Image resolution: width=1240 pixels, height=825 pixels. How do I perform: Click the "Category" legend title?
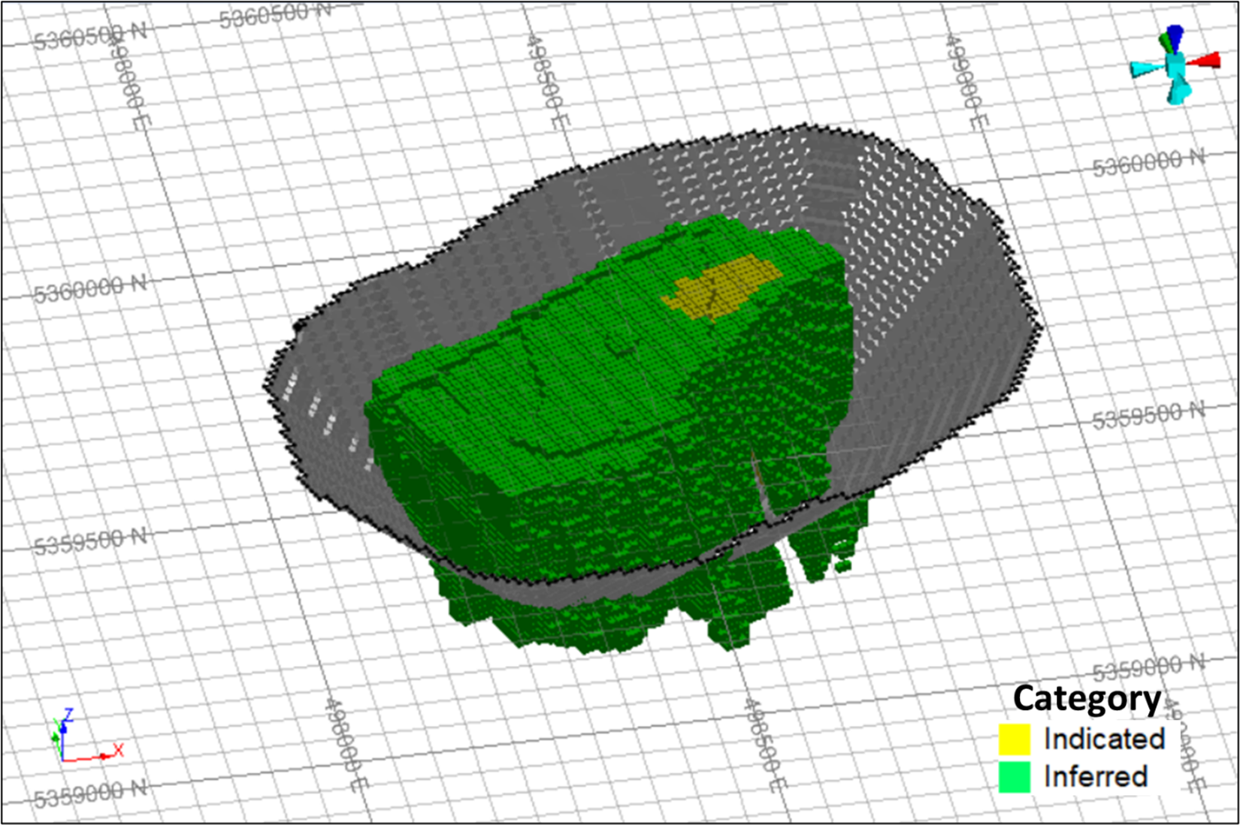[x=1087, y=698]
